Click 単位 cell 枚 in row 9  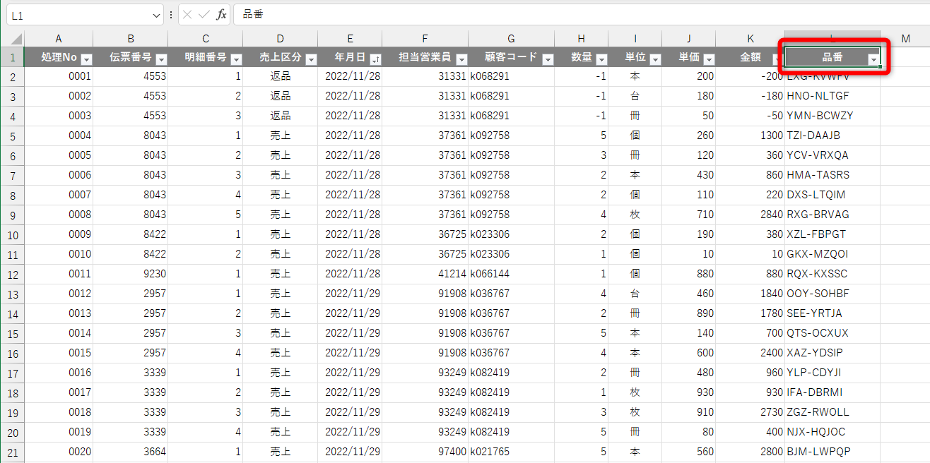click(x=635, y=215)
